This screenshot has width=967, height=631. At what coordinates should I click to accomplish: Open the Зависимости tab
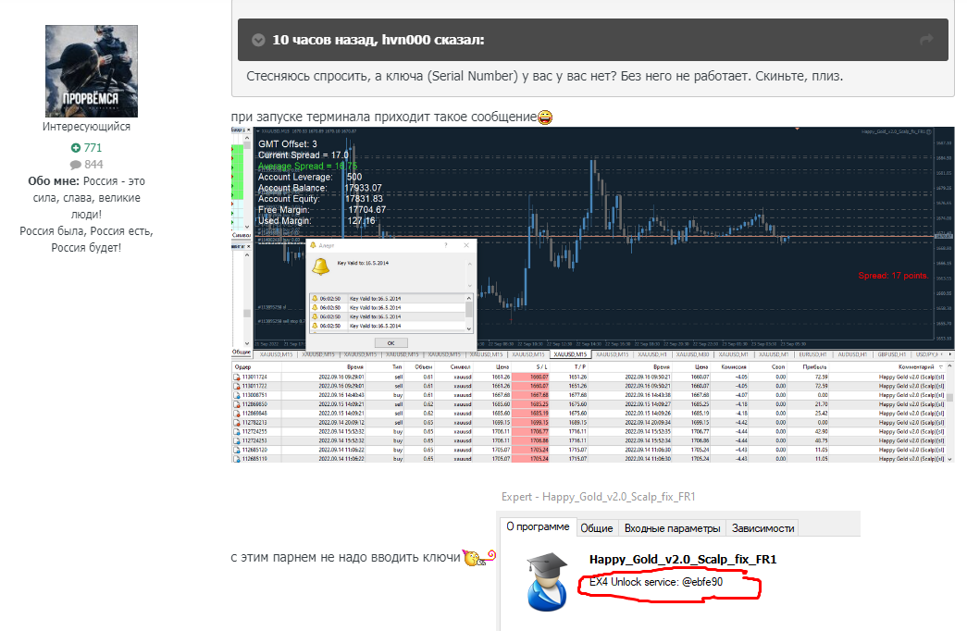coord(762,528)
